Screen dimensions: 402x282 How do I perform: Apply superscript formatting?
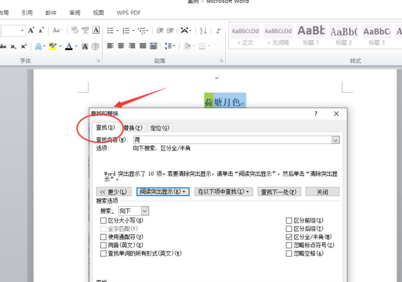23,46
